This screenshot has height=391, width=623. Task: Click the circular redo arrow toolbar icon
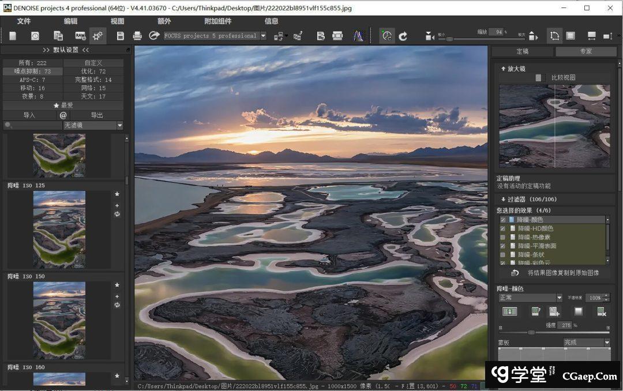403,36
